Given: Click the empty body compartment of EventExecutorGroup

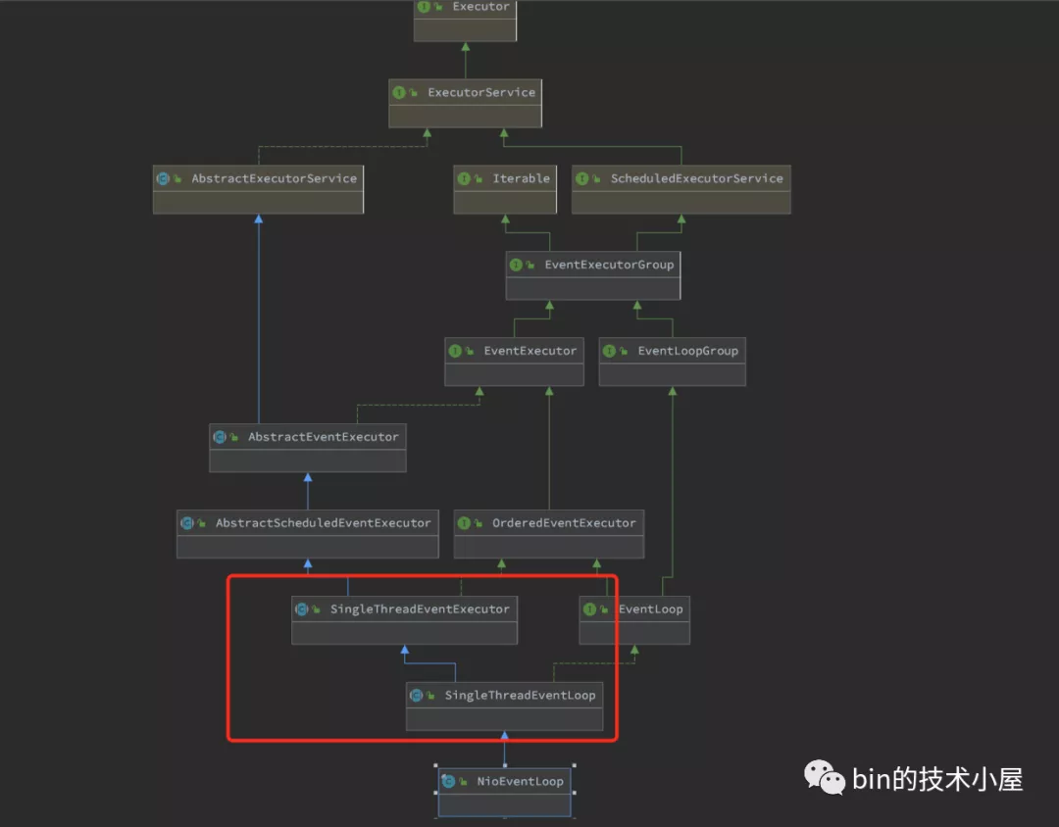Looking at the screenshot, I should coord(593,288).
